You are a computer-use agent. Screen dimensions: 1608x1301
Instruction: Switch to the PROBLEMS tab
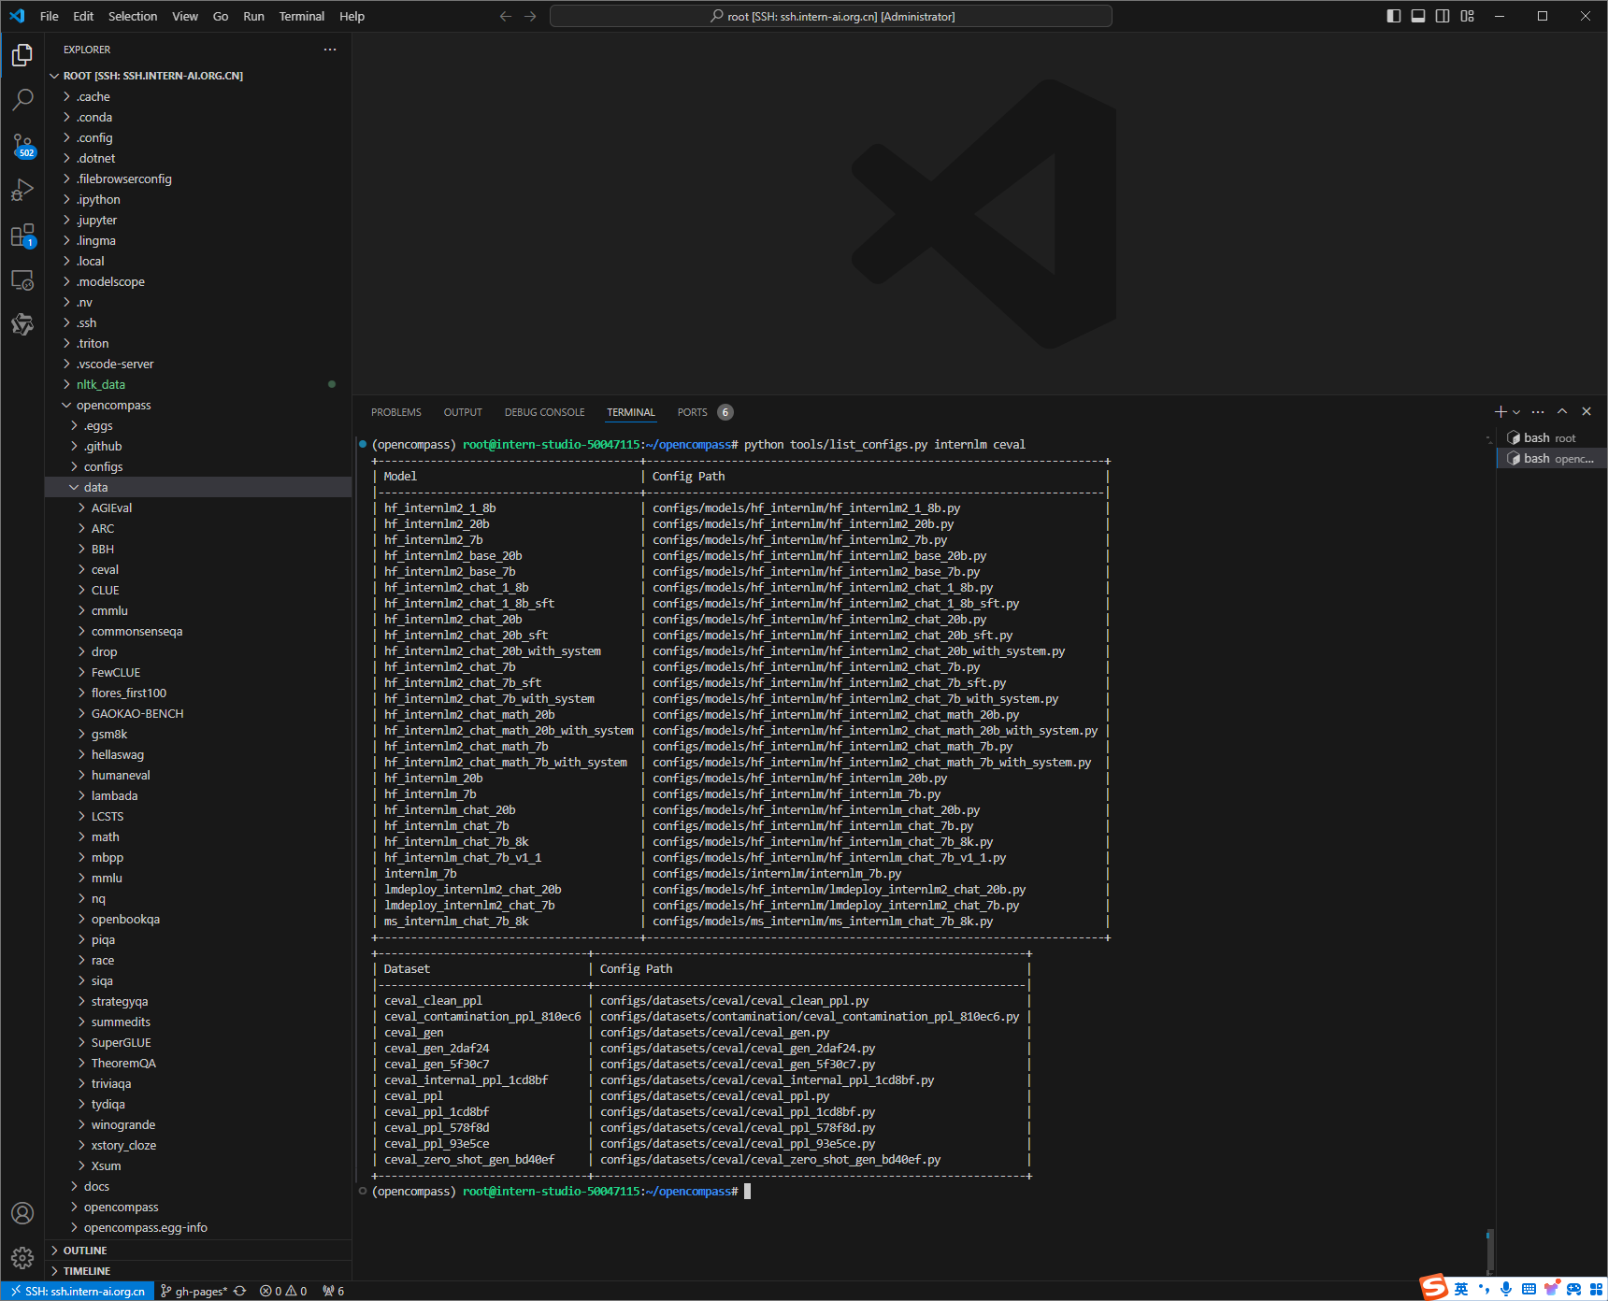click(x=396, y=412)
